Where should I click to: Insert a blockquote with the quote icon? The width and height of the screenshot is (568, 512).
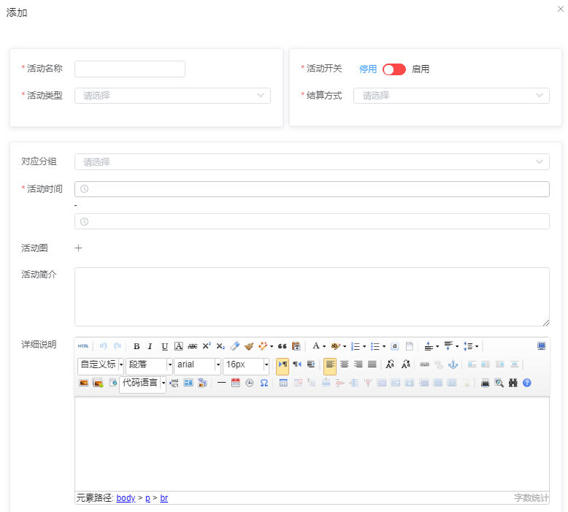pos(283,346)
